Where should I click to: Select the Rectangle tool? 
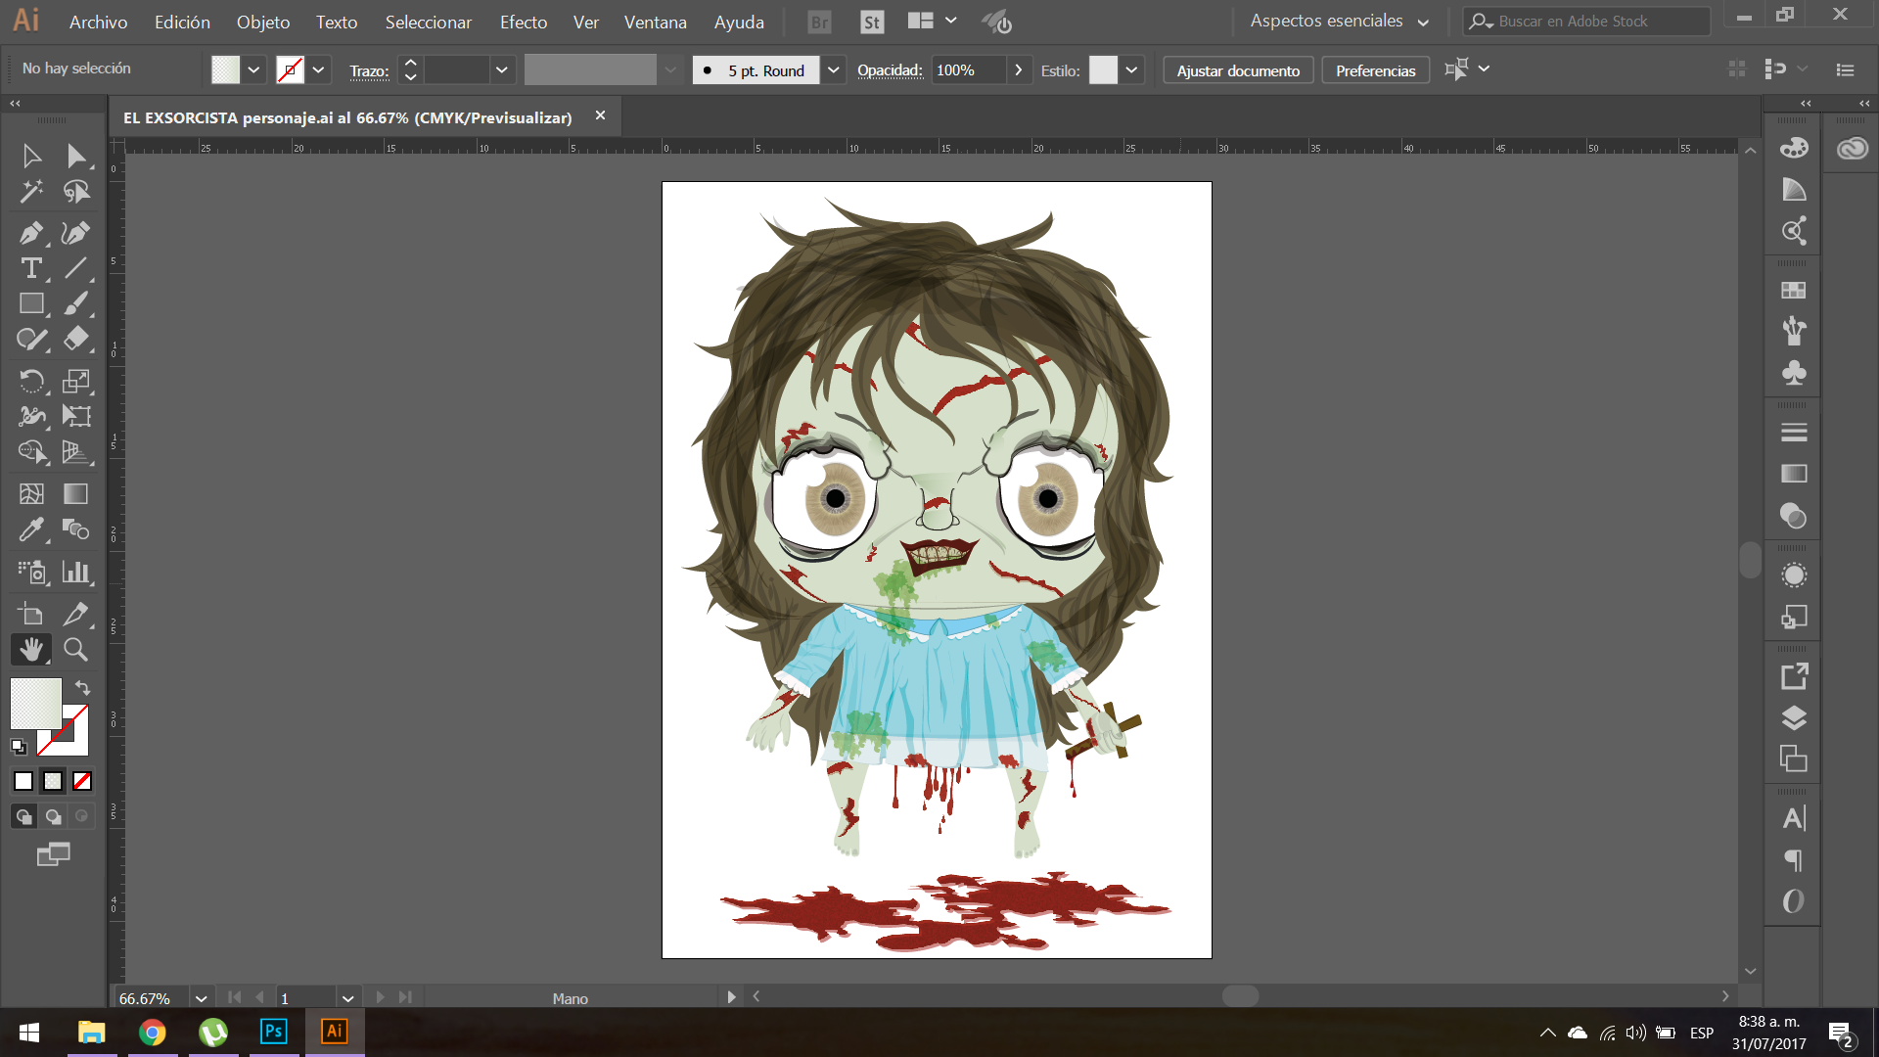coord(31,303)
